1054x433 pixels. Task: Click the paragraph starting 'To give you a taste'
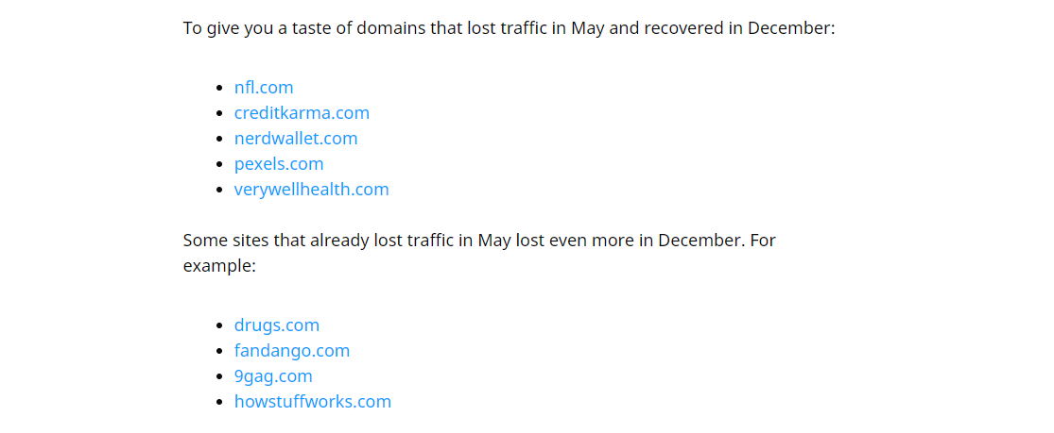pos(509,28)
